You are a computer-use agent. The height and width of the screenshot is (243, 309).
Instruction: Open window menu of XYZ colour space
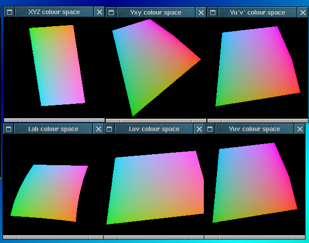point(10,12)
